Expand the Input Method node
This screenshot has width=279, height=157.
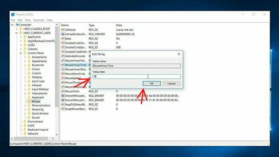click(25, 89)
